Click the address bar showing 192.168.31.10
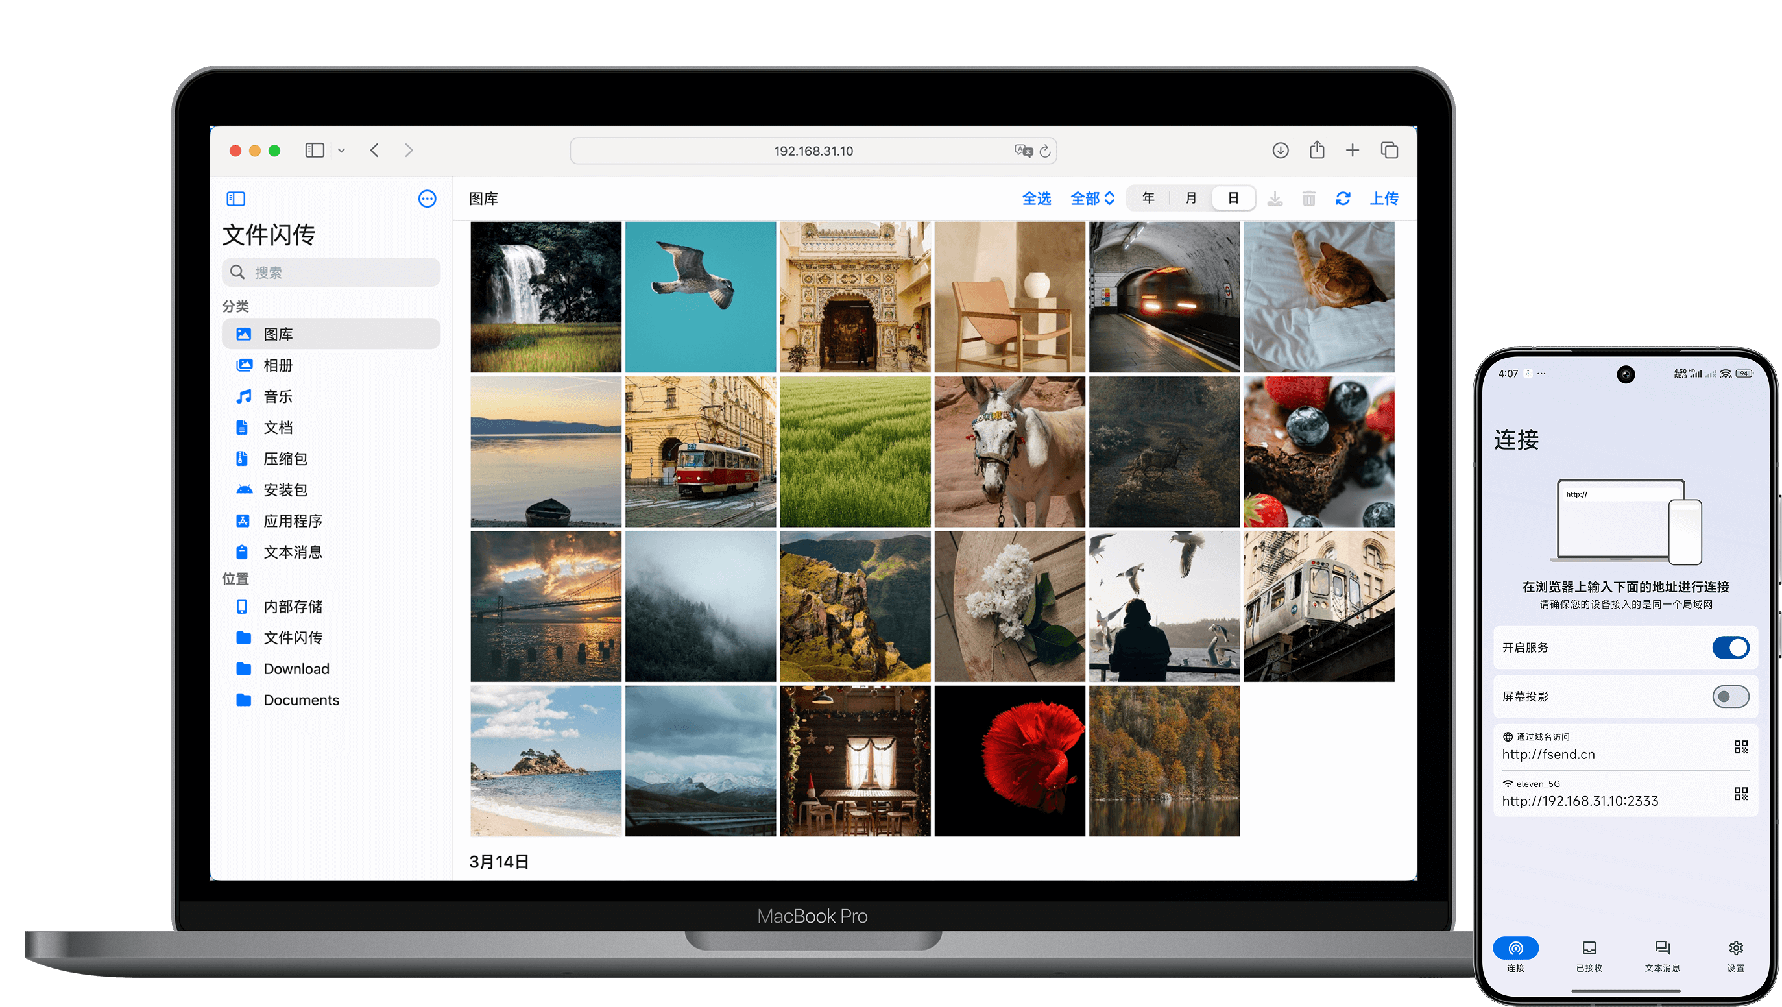The height and width of the screenshot is (1007, 1782). point(813,151)
